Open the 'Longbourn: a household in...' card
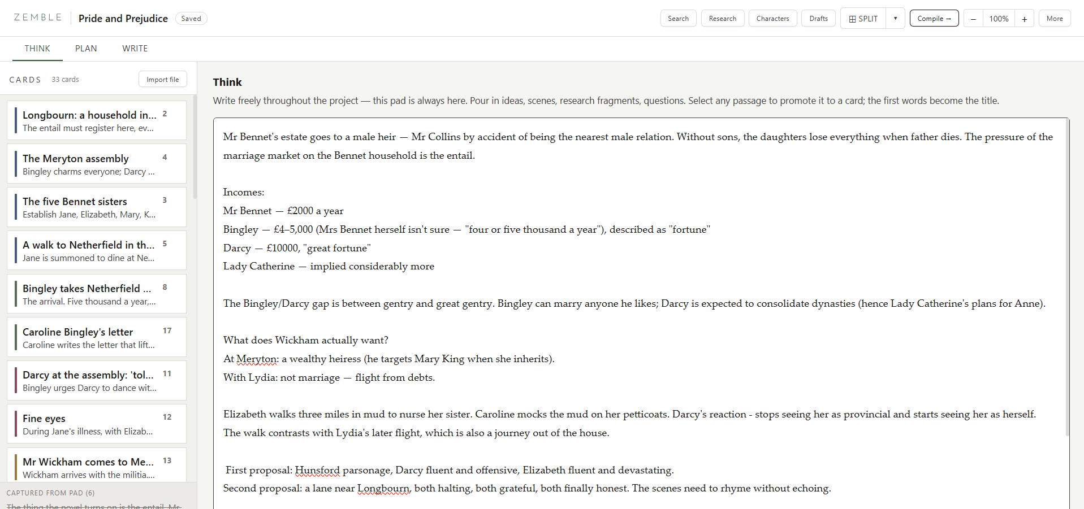Screen dimensions: 1084x509 [97, 120]
